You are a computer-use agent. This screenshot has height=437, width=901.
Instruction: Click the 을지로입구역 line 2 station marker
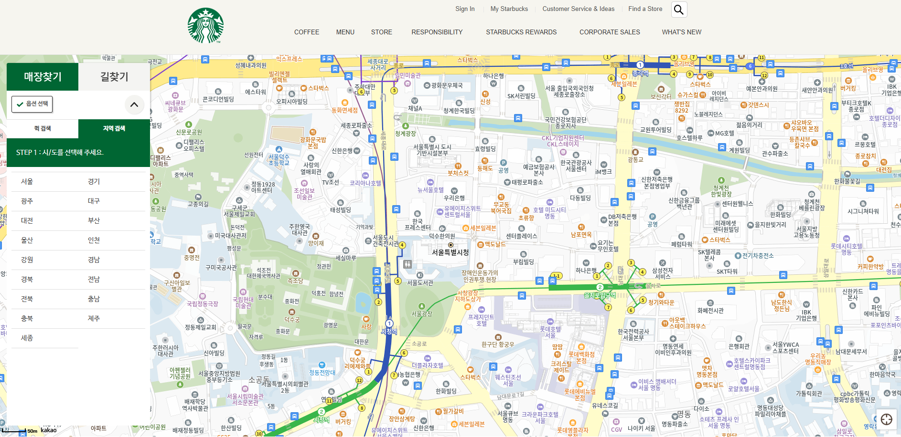600,287
